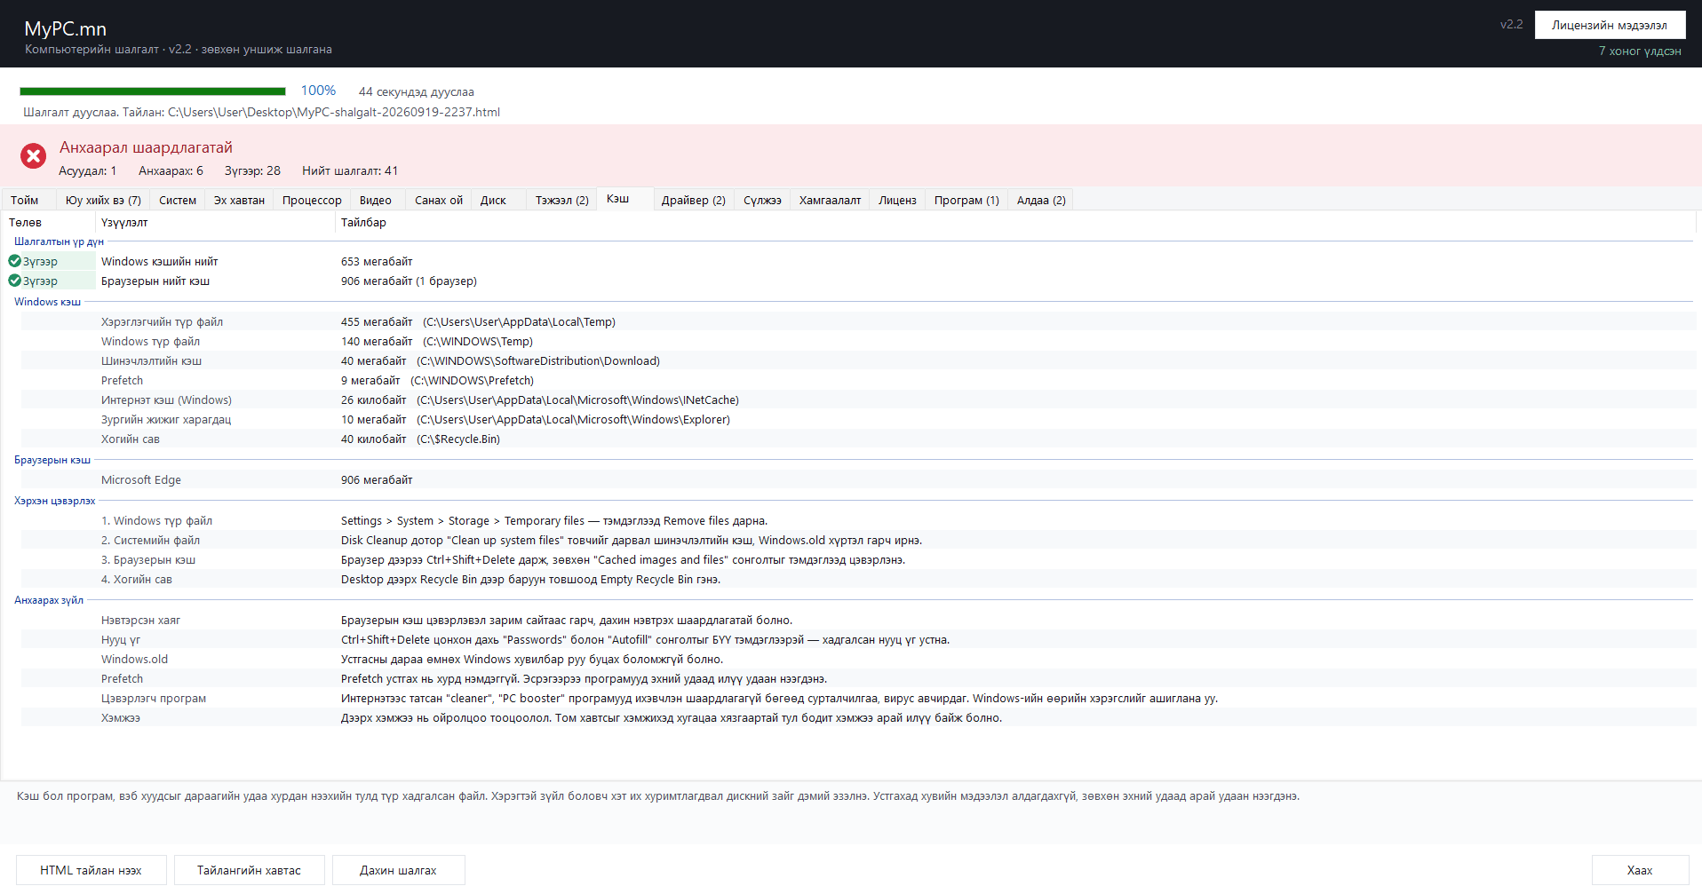Select the Хэмжээ row
The image size is (1702, 894).
point(858,717)
